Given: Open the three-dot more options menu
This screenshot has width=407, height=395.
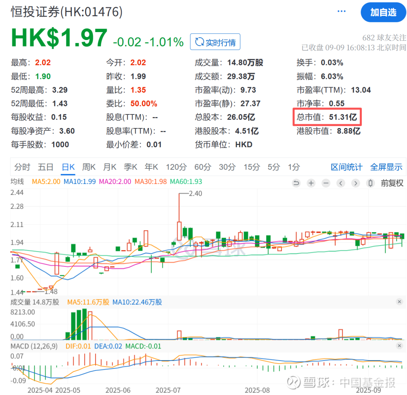Looking at the screenshot, I should [x=341, y=11].
